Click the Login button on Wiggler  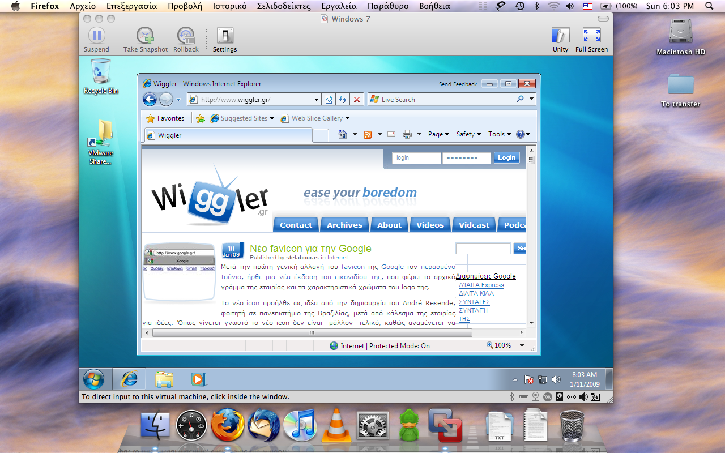[x=507, y=158]
